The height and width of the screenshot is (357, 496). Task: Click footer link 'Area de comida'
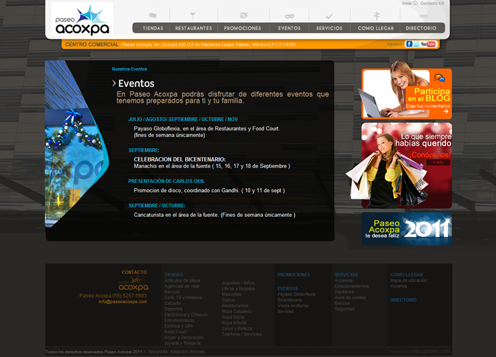(x=350, y=297)
